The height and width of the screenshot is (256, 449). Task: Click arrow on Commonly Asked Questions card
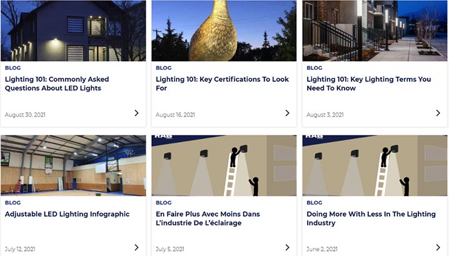(136, 113)
